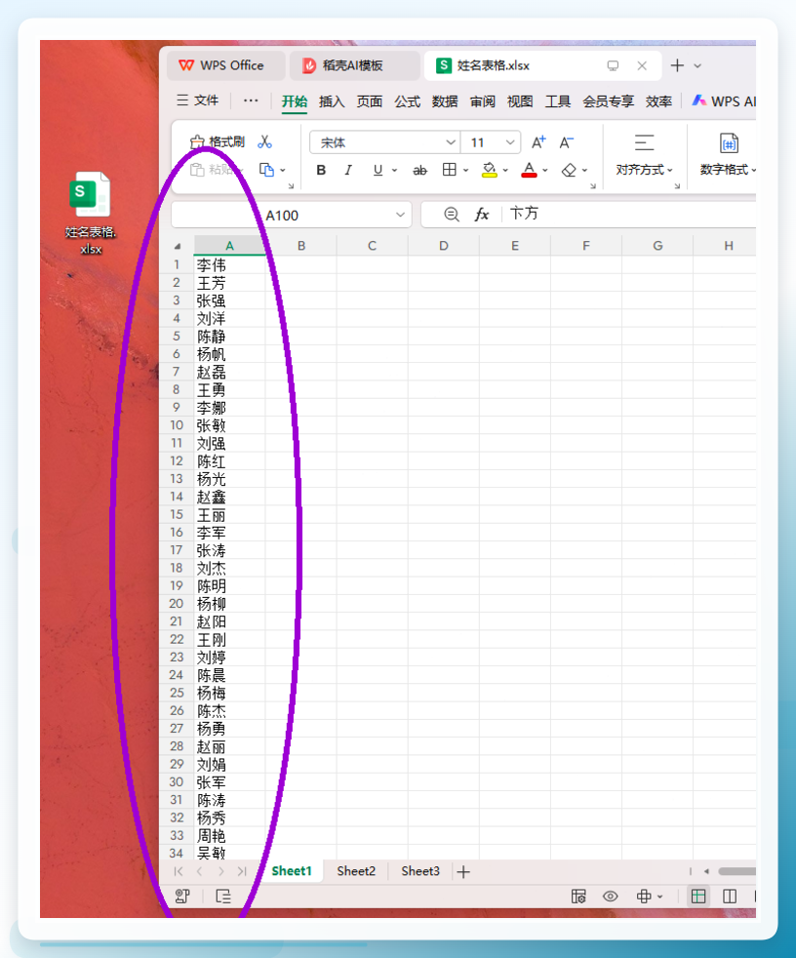Click the window display icon on 姓名表格.xlsx tab

613,65
